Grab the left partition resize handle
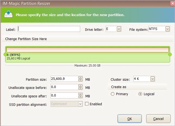Image resolution: width=175 pixels, height=126 pixels. [5, 55]
